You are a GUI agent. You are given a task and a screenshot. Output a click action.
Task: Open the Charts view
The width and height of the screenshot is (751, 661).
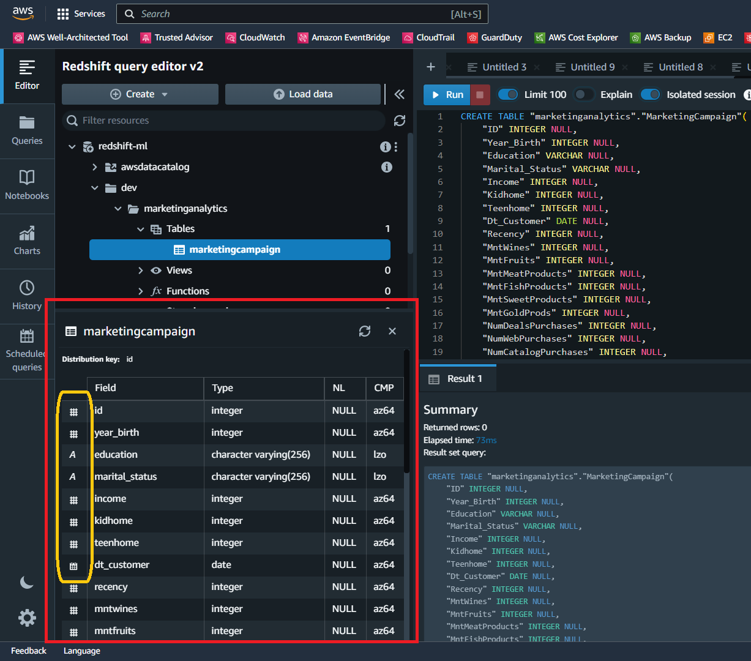[27, 241]
